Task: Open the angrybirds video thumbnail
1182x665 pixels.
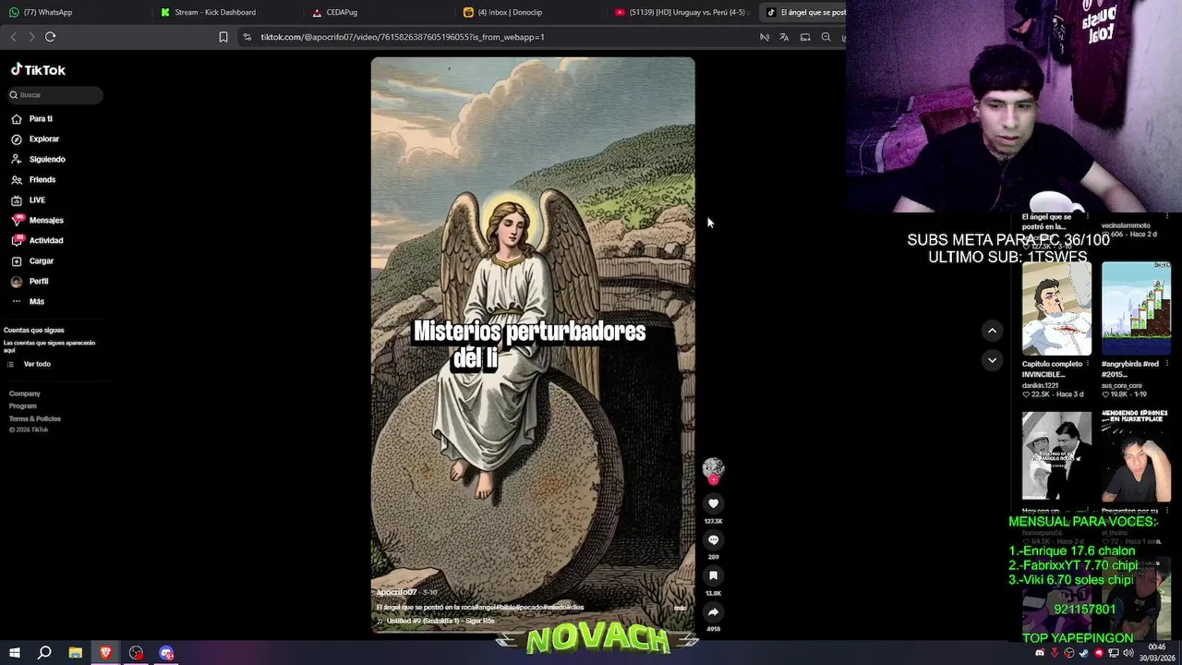Action: 1136,308
